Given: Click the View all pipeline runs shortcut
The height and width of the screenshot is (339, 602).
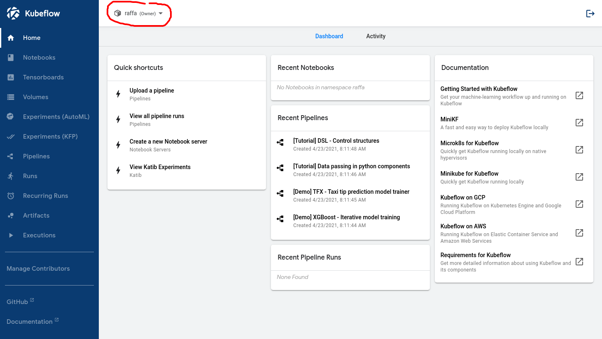Looking at the screenshot, I should (x=187, y=119).
